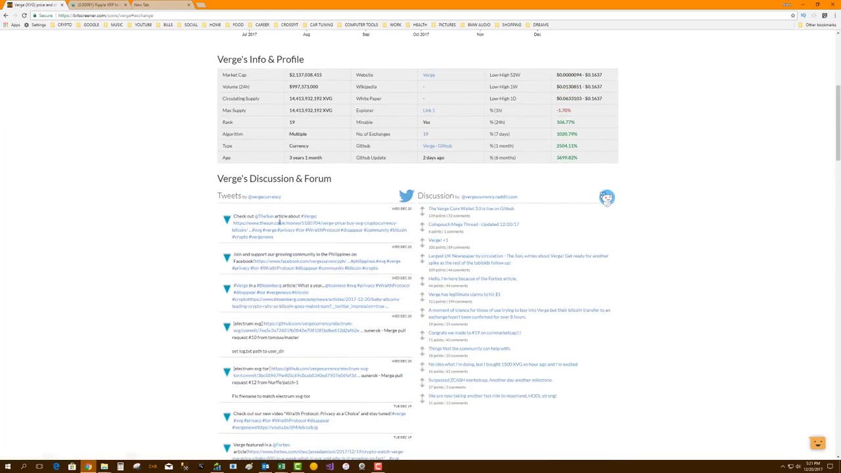Open the Explorer 'Link 1' link
The height and width of the screenshot is (473, 841).
tap(428, 110)
